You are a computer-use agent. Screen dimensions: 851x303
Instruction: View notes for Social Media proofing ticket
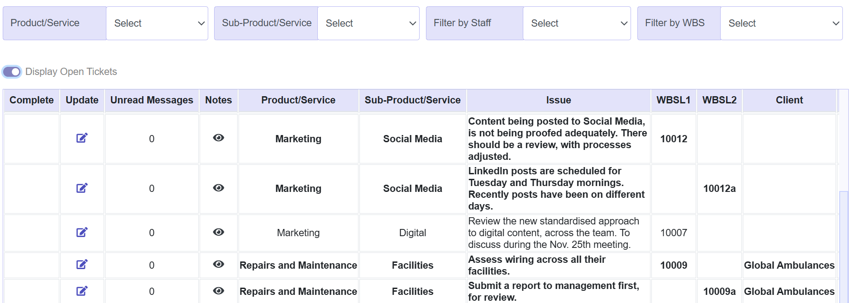click(219, 138)
